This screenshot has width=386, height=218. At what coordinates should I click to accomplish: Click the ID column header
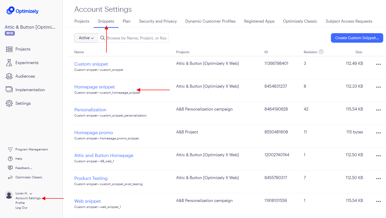[266, 52]
